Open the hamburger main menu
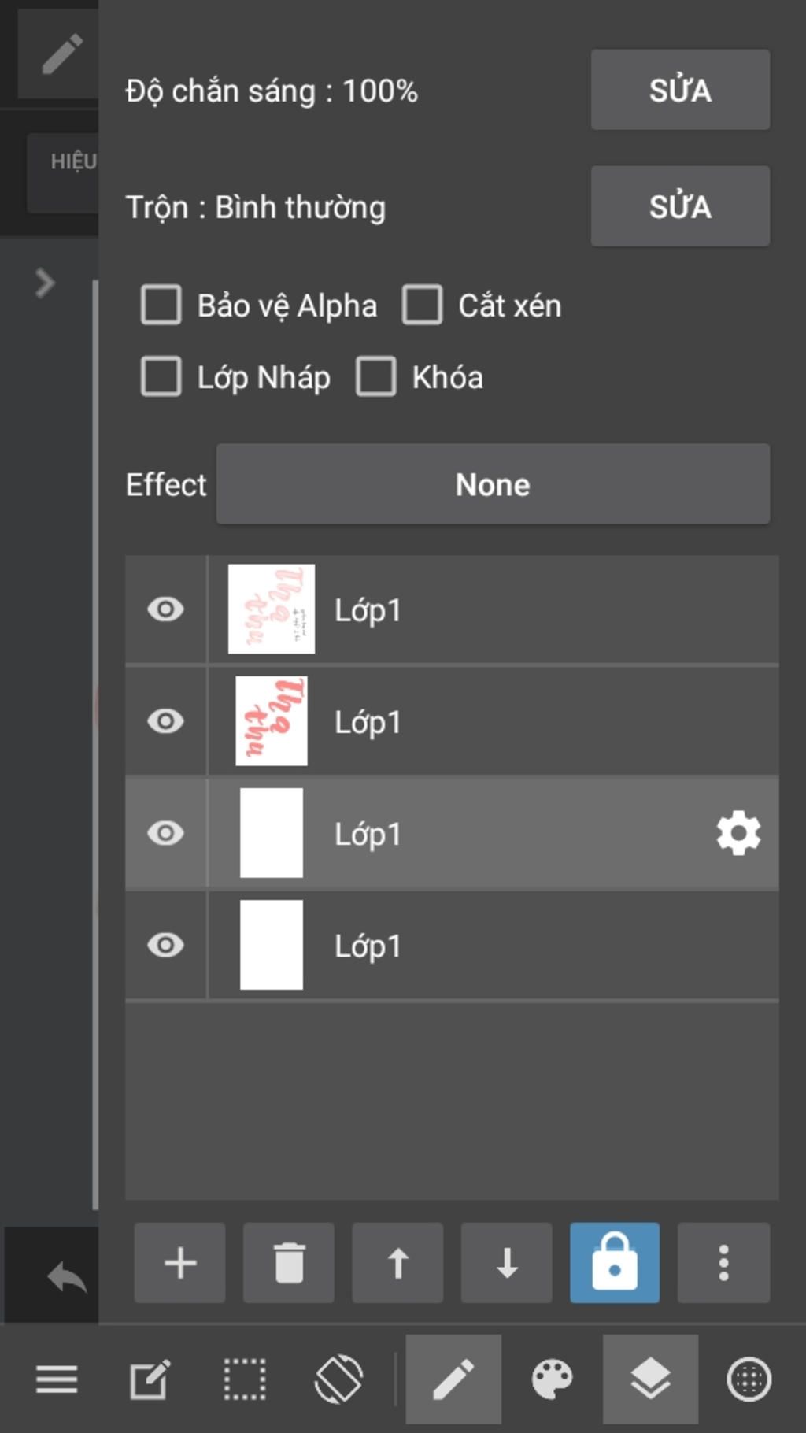 [x=57, y=1379]
